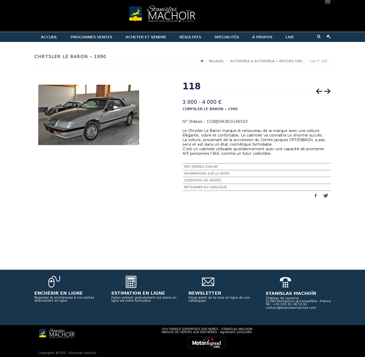Click the Château de Lasserre address line
This screenshot has width=365, height=357.
pos(282,298)
